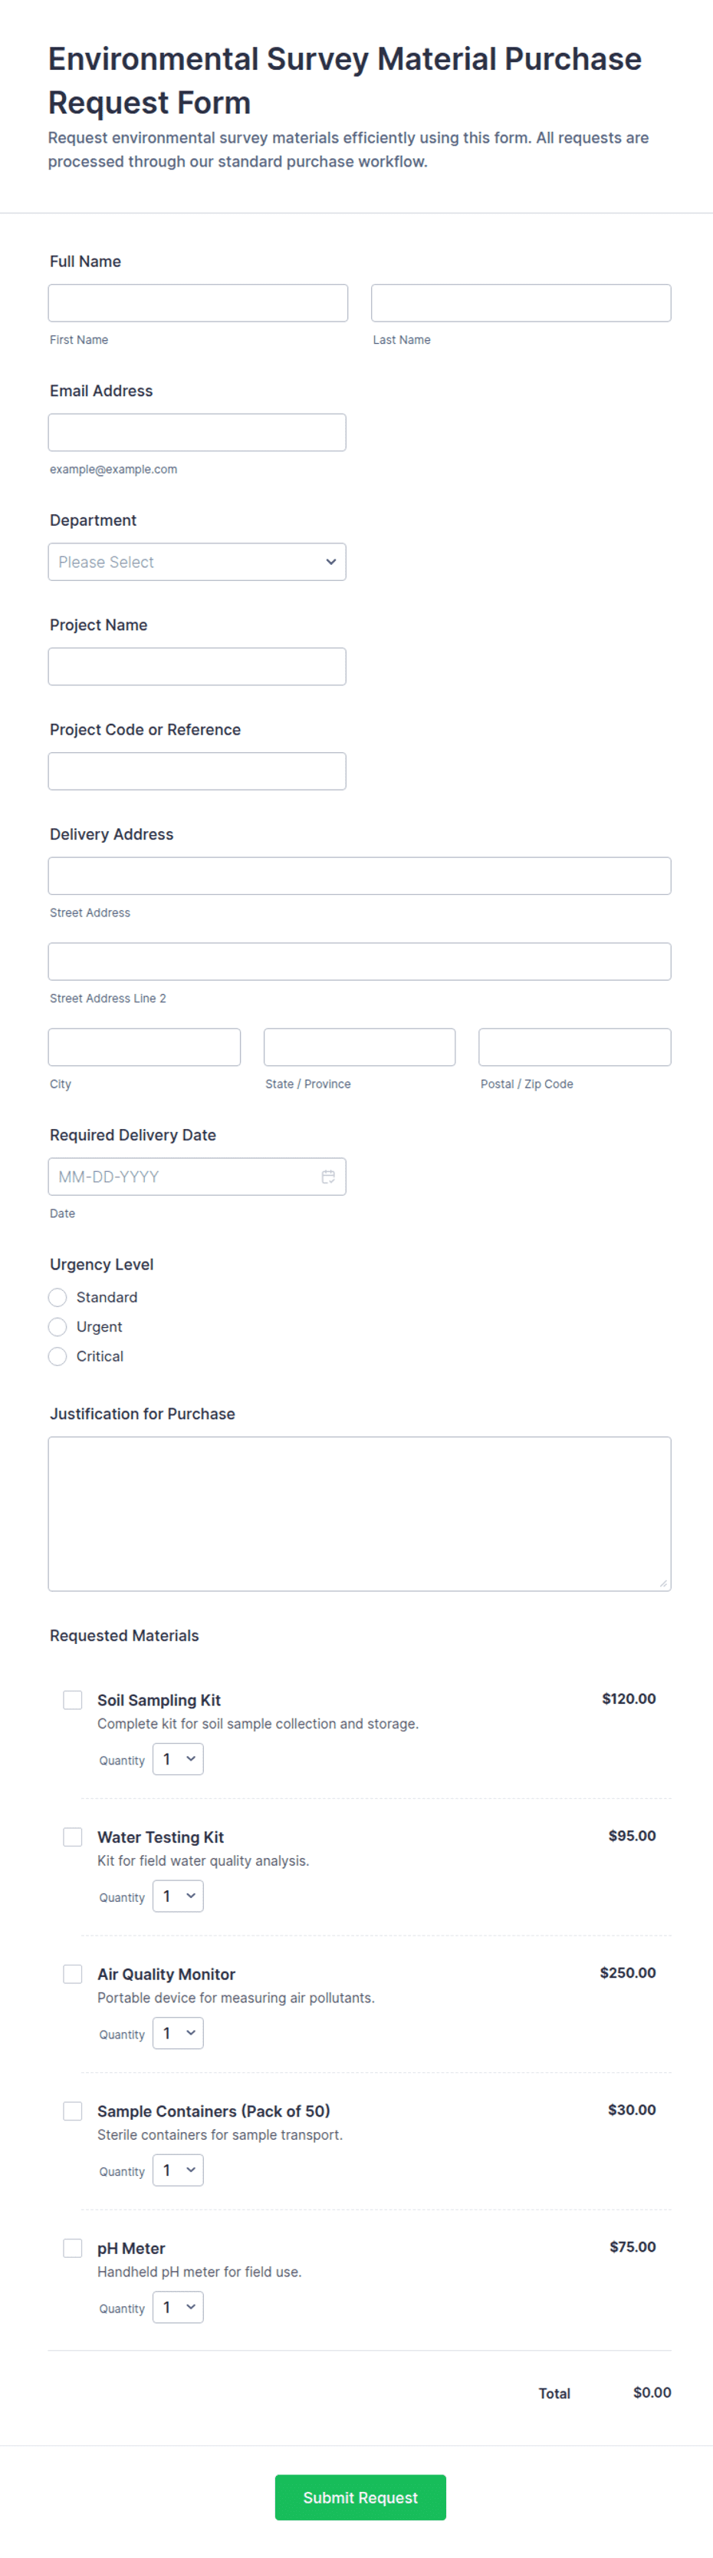Image resolution: width=713 pixels, height=2558 pixels.
Task: Click the Project Code or Reference field
Action: point(197,771)
